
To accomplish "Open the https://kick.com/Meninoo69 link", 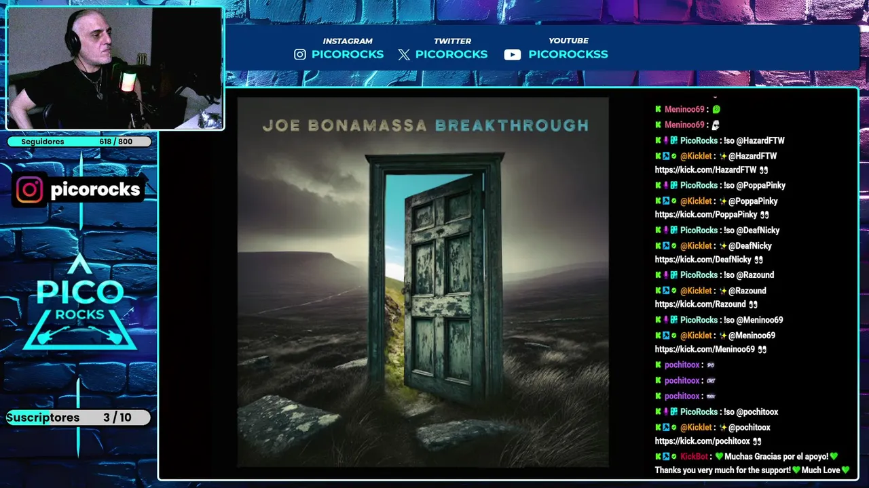I will point(705,349).
